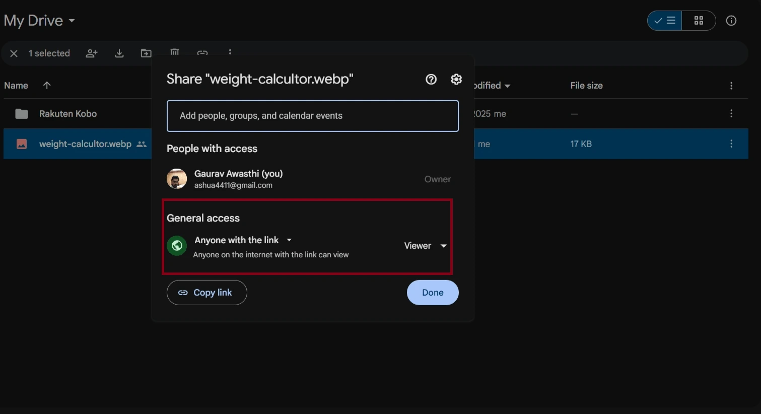Deselect the file using the X icon
This screenshot has height=414, width=761.
pos(14,53)
